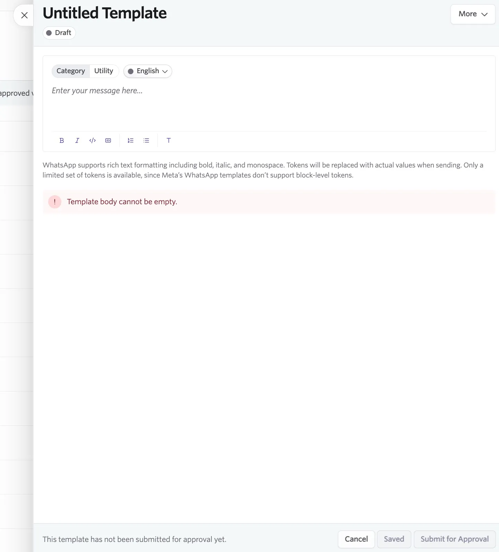Open the More dropdown menu
499x552 pixels.
[473, 14]
